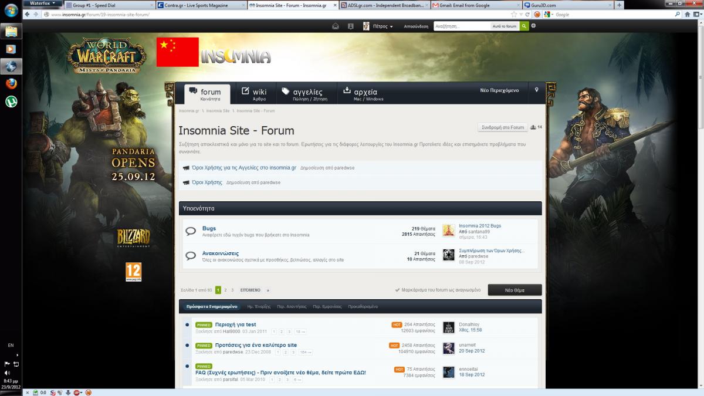The height and width of the screenshot is (396, 704).
Task: Click the green search magnifier button
Action: tap(524, 26)
